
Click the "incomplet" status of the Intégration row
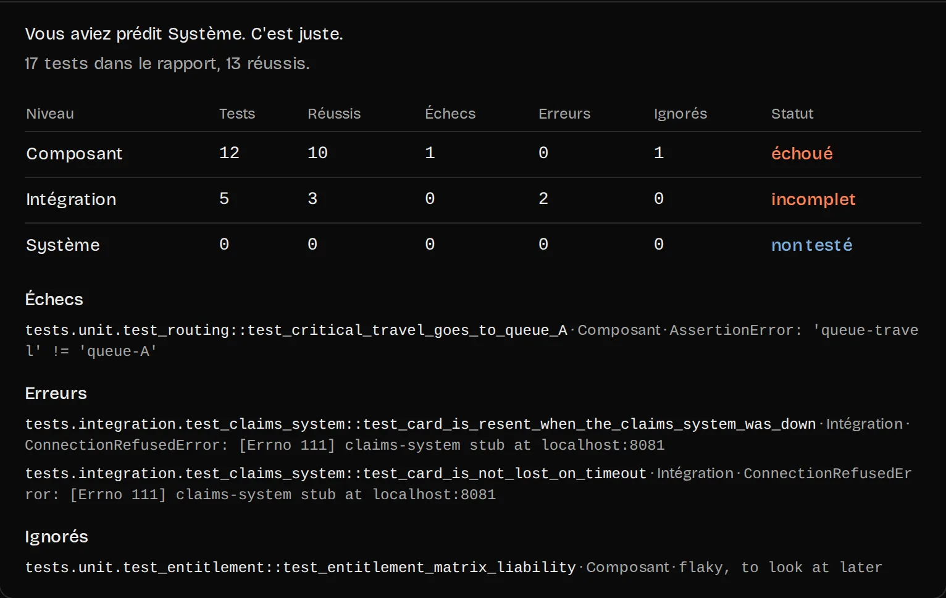(813, 200)
